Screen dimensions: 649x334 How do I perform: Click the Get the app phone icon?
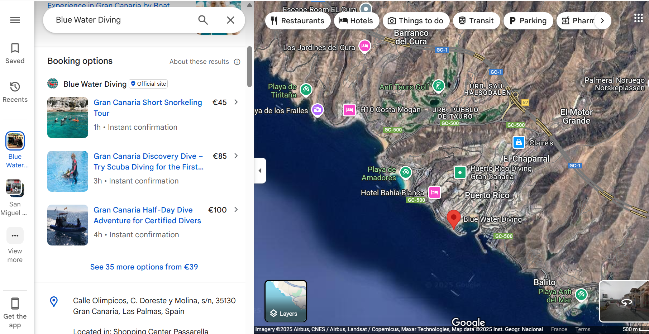coord(15,304)
